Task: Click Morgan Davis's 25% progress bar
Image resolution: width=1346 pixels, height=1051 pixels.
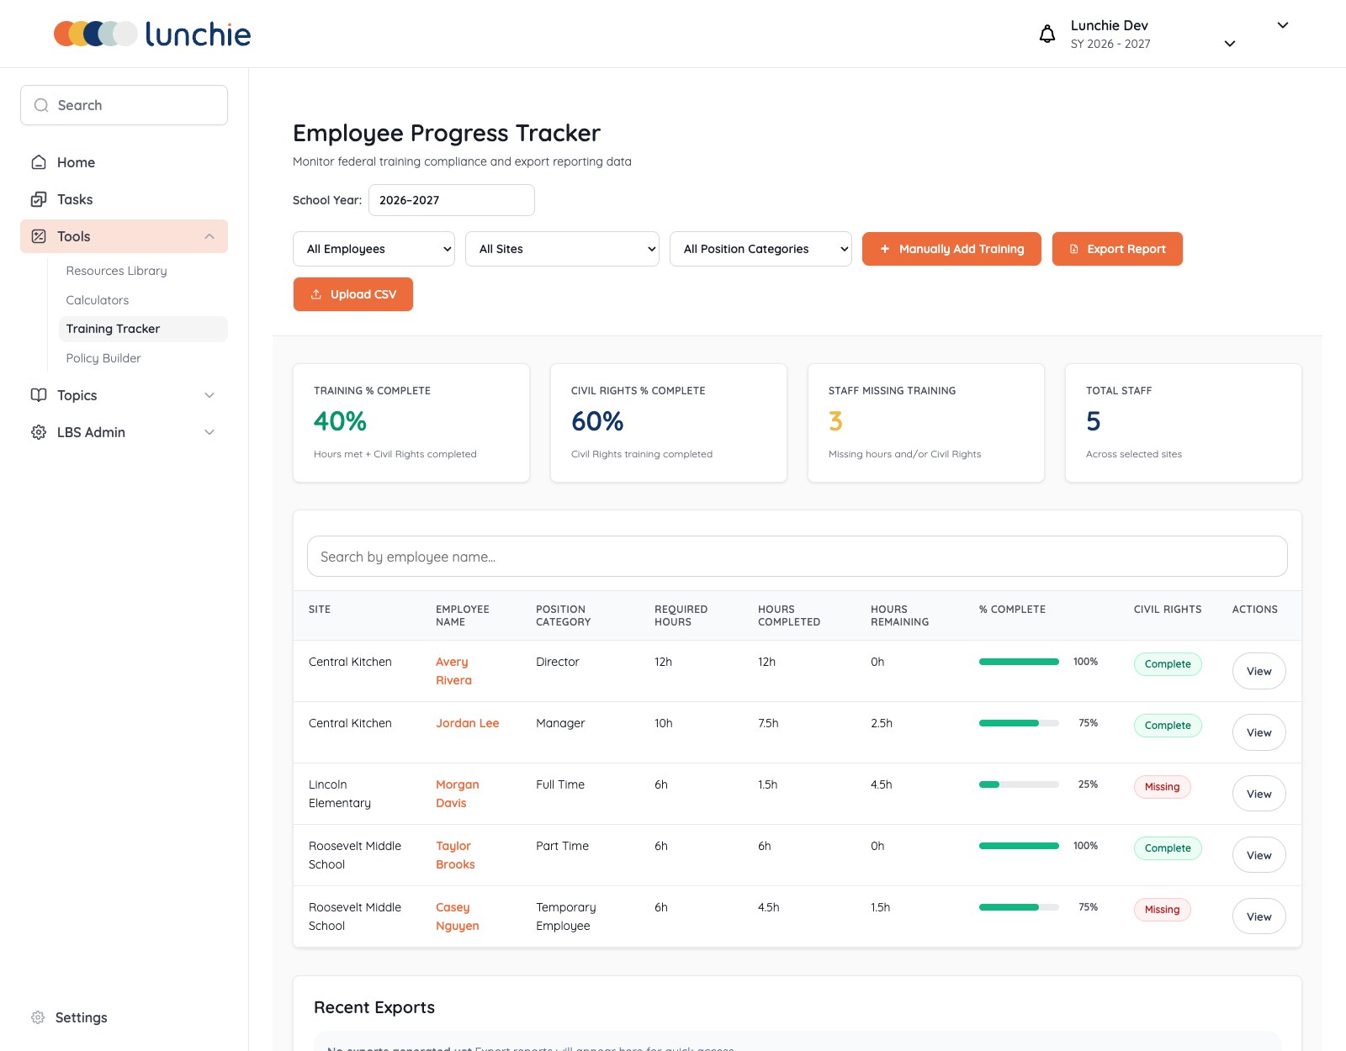Action: 1019,784
